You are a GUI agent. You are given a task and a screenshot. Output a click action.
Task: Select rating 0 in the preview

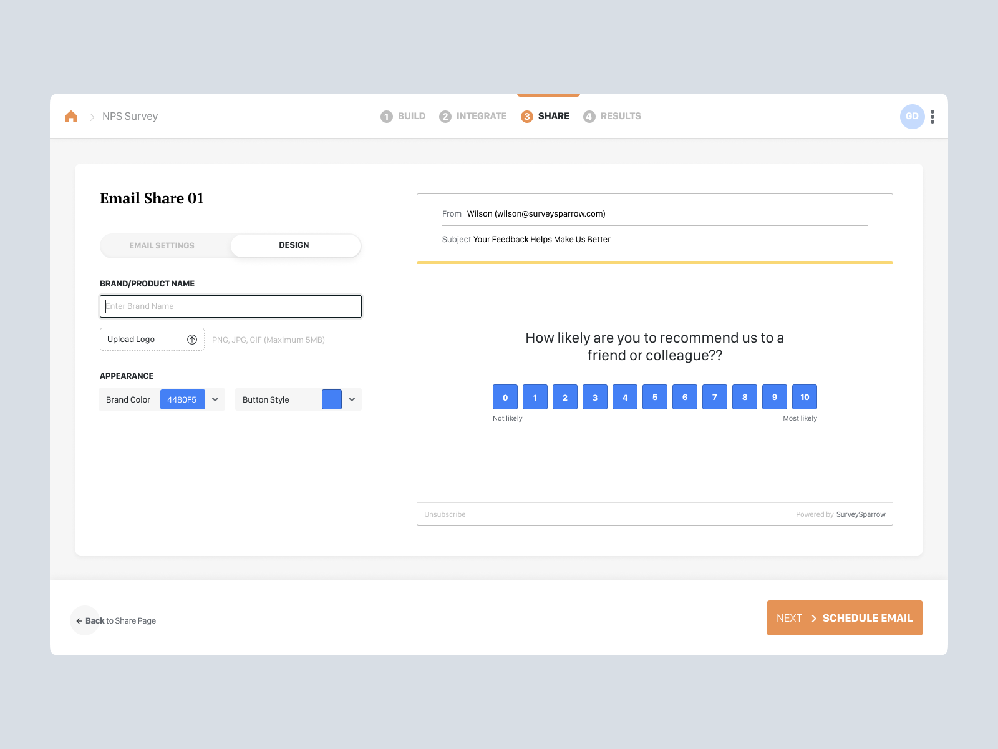click(505, 397)
